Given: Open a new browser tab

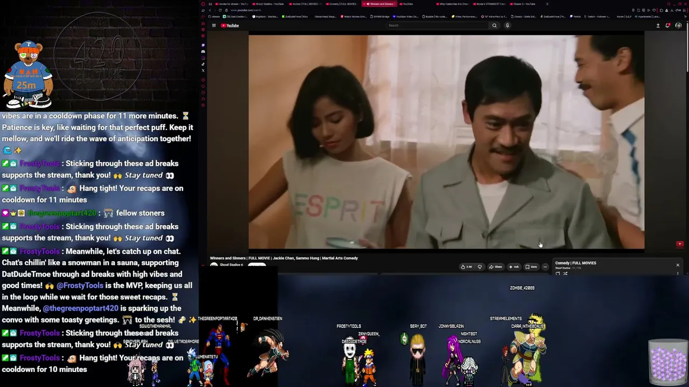Looking at the screenshot, I should tap(547, 4).
